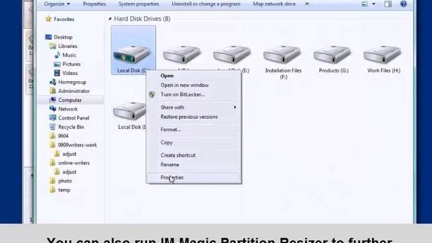Image resolution: width=432 pixels, height=243 pixels.
Task: Open Help via the question mark icon
Action: pos(404,4)
